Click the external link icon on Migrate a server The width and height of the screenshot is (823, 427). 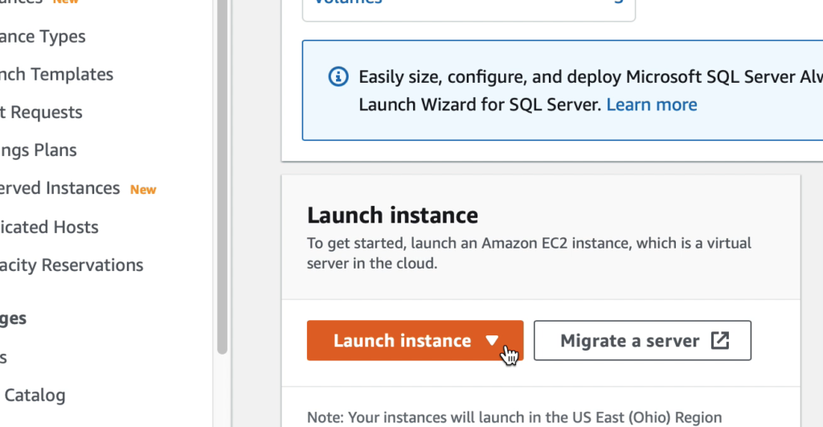point(720,341)
